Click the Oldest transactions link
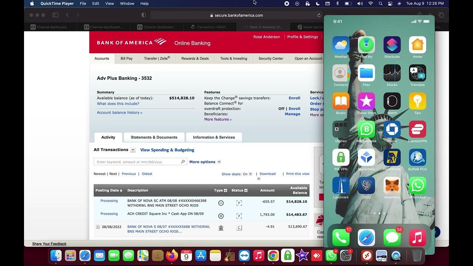The image size is (473, 266). pyautogui.click(x=147, y=174)
